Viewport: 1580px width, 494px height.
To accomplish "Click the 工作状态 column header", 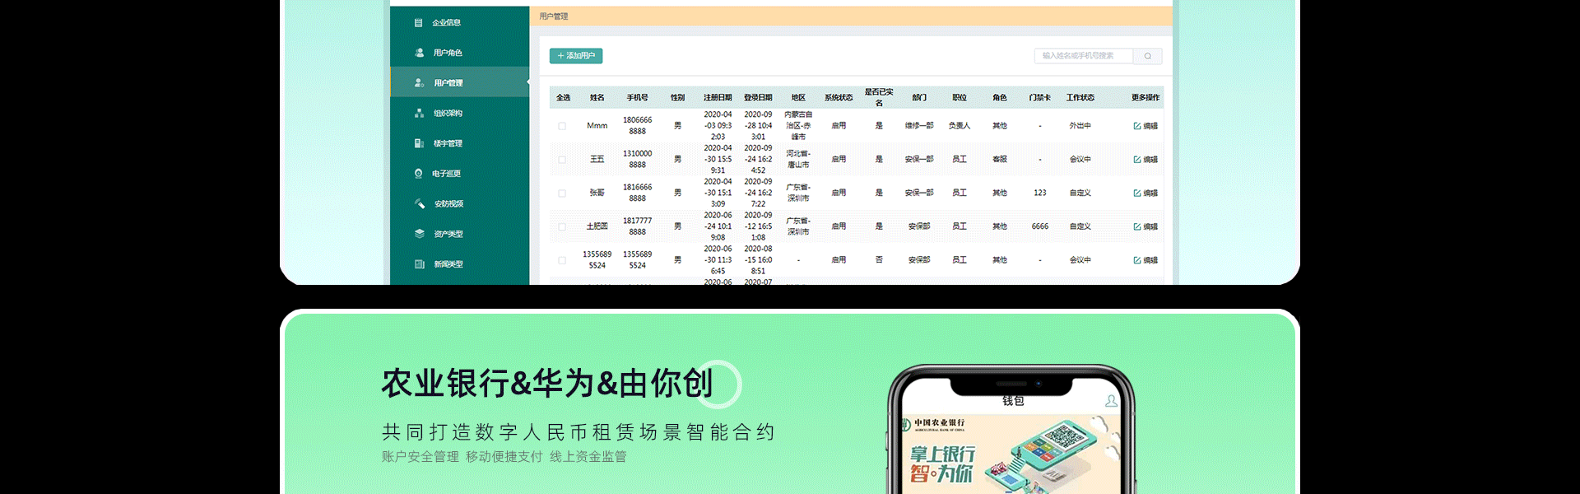I will point(1080,98).
